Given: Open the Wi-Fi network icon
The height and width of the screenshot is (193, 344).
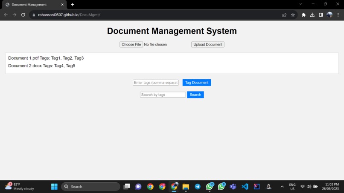Looking at the screenshot, I should (x=303, y=187).
